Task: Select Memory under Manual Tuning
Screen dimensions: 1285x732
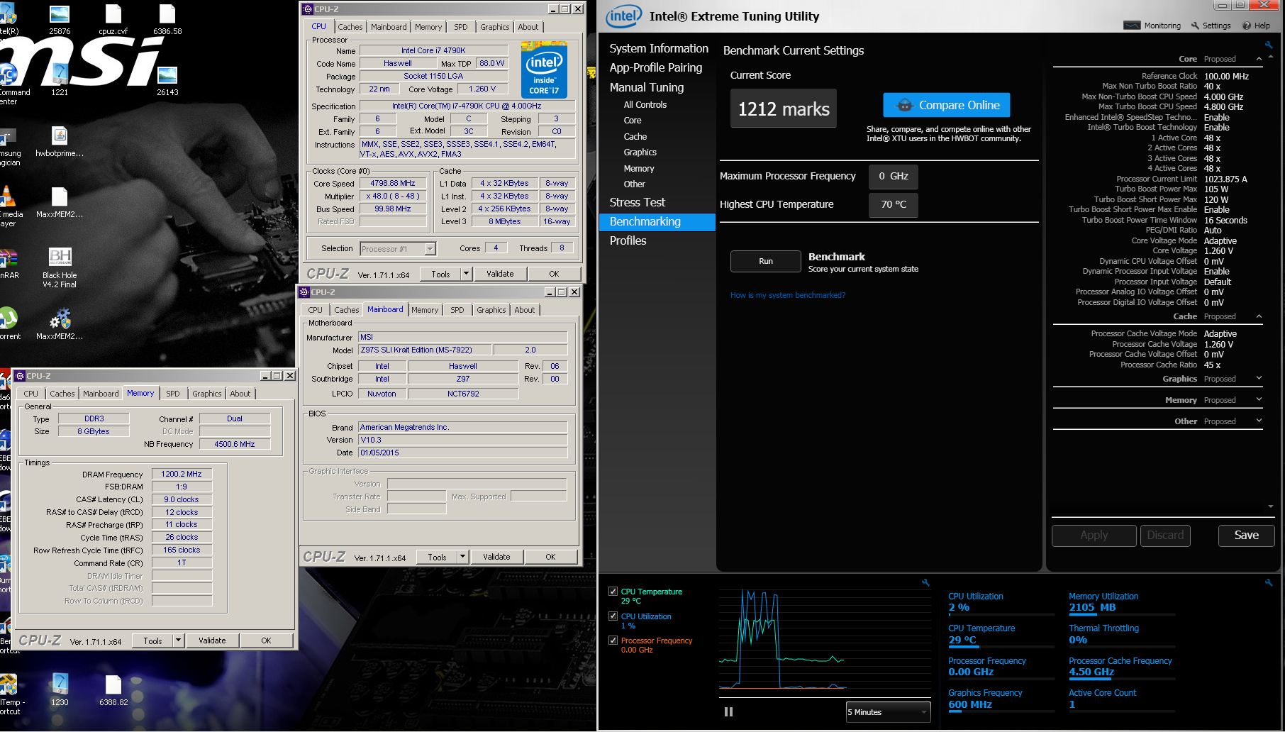Action: (639, 168)
